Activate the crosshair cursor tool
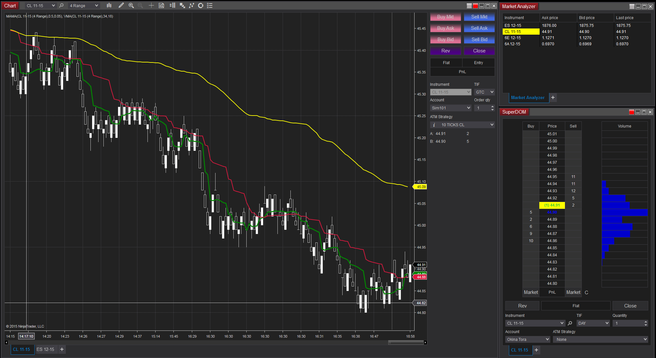Screen dimensions: 656x358 (x=151, y=6)
